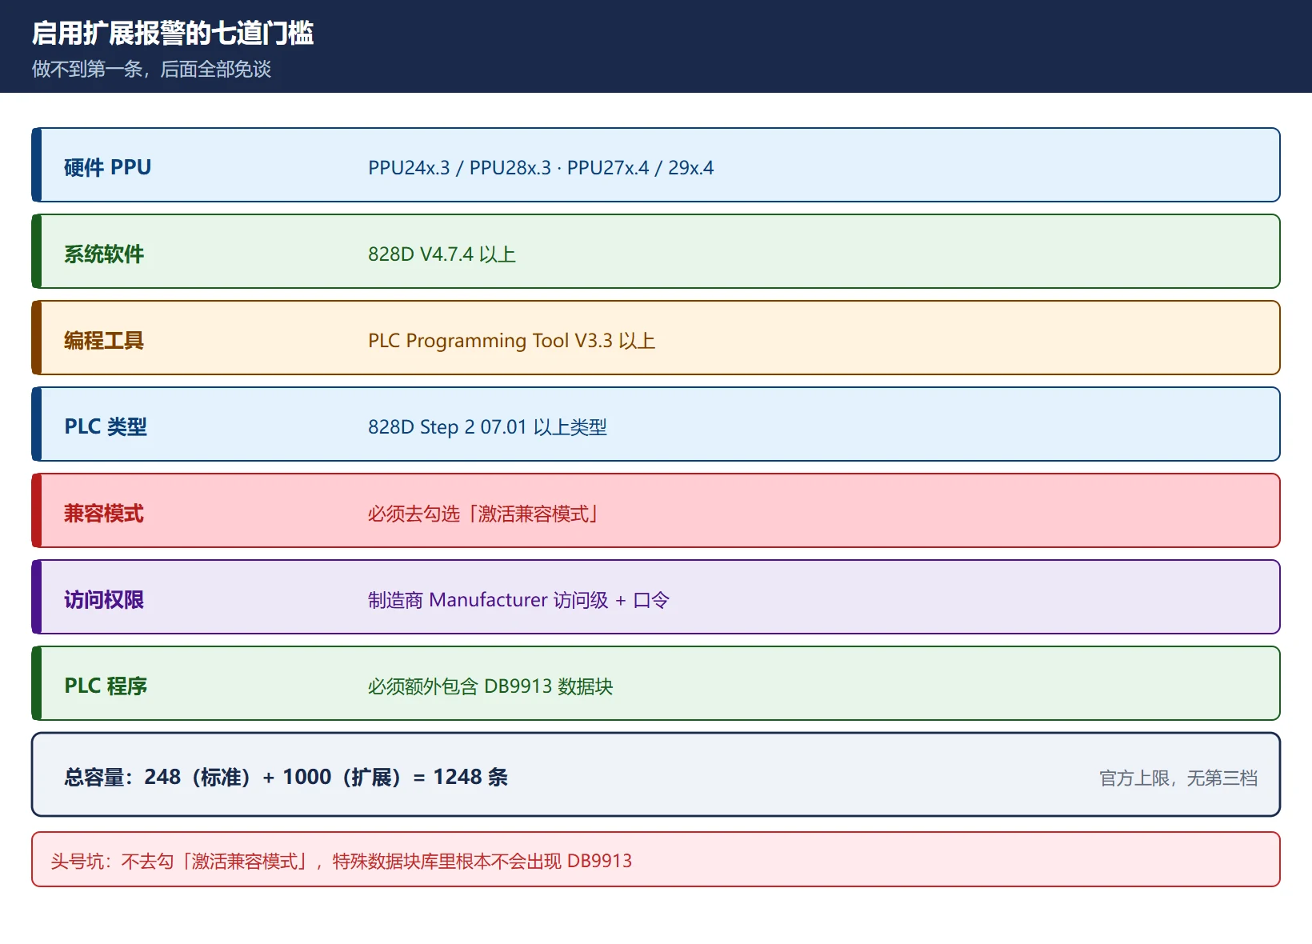This screenshot has width=1312, height=944.
Task: Select the value 828D V4.7.4 以上
Action: [442, 254]
